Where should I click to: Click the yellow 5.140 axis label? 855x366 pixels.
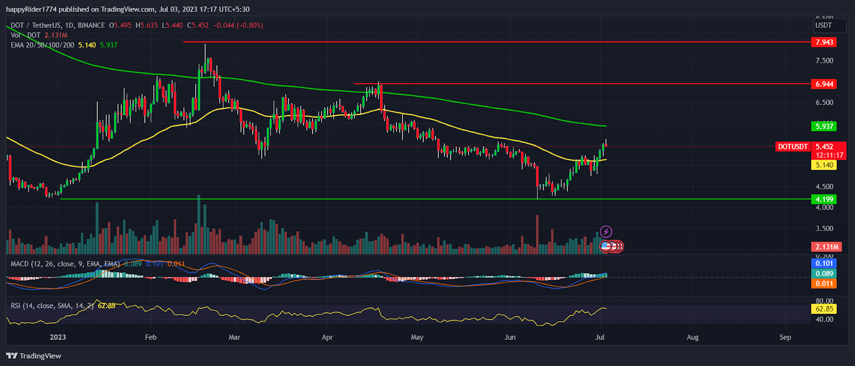coord(824,165)
